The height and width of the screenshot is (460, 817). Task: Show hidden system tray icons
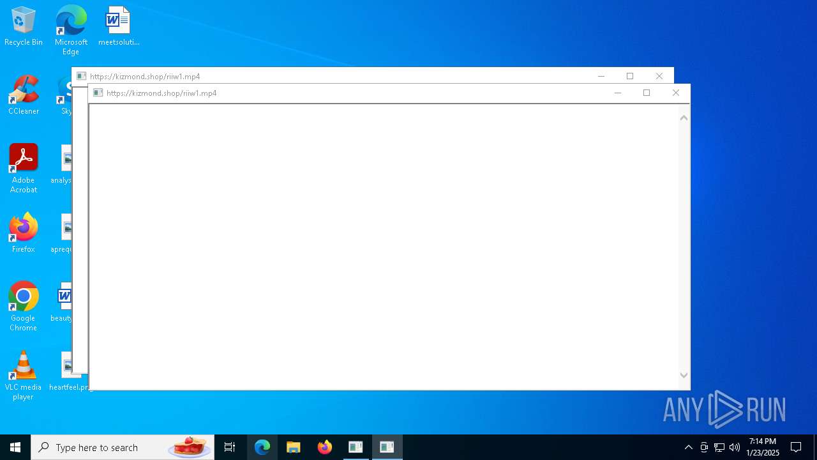click(688, 447)
